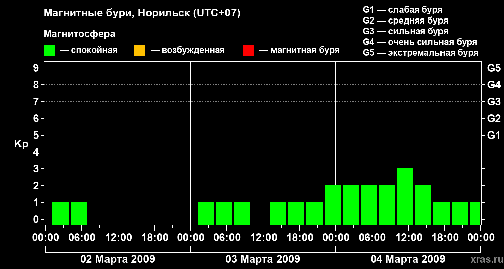Click the legend label '— возбужденная'
Screen dimensions: 504x269
[188, 51]
